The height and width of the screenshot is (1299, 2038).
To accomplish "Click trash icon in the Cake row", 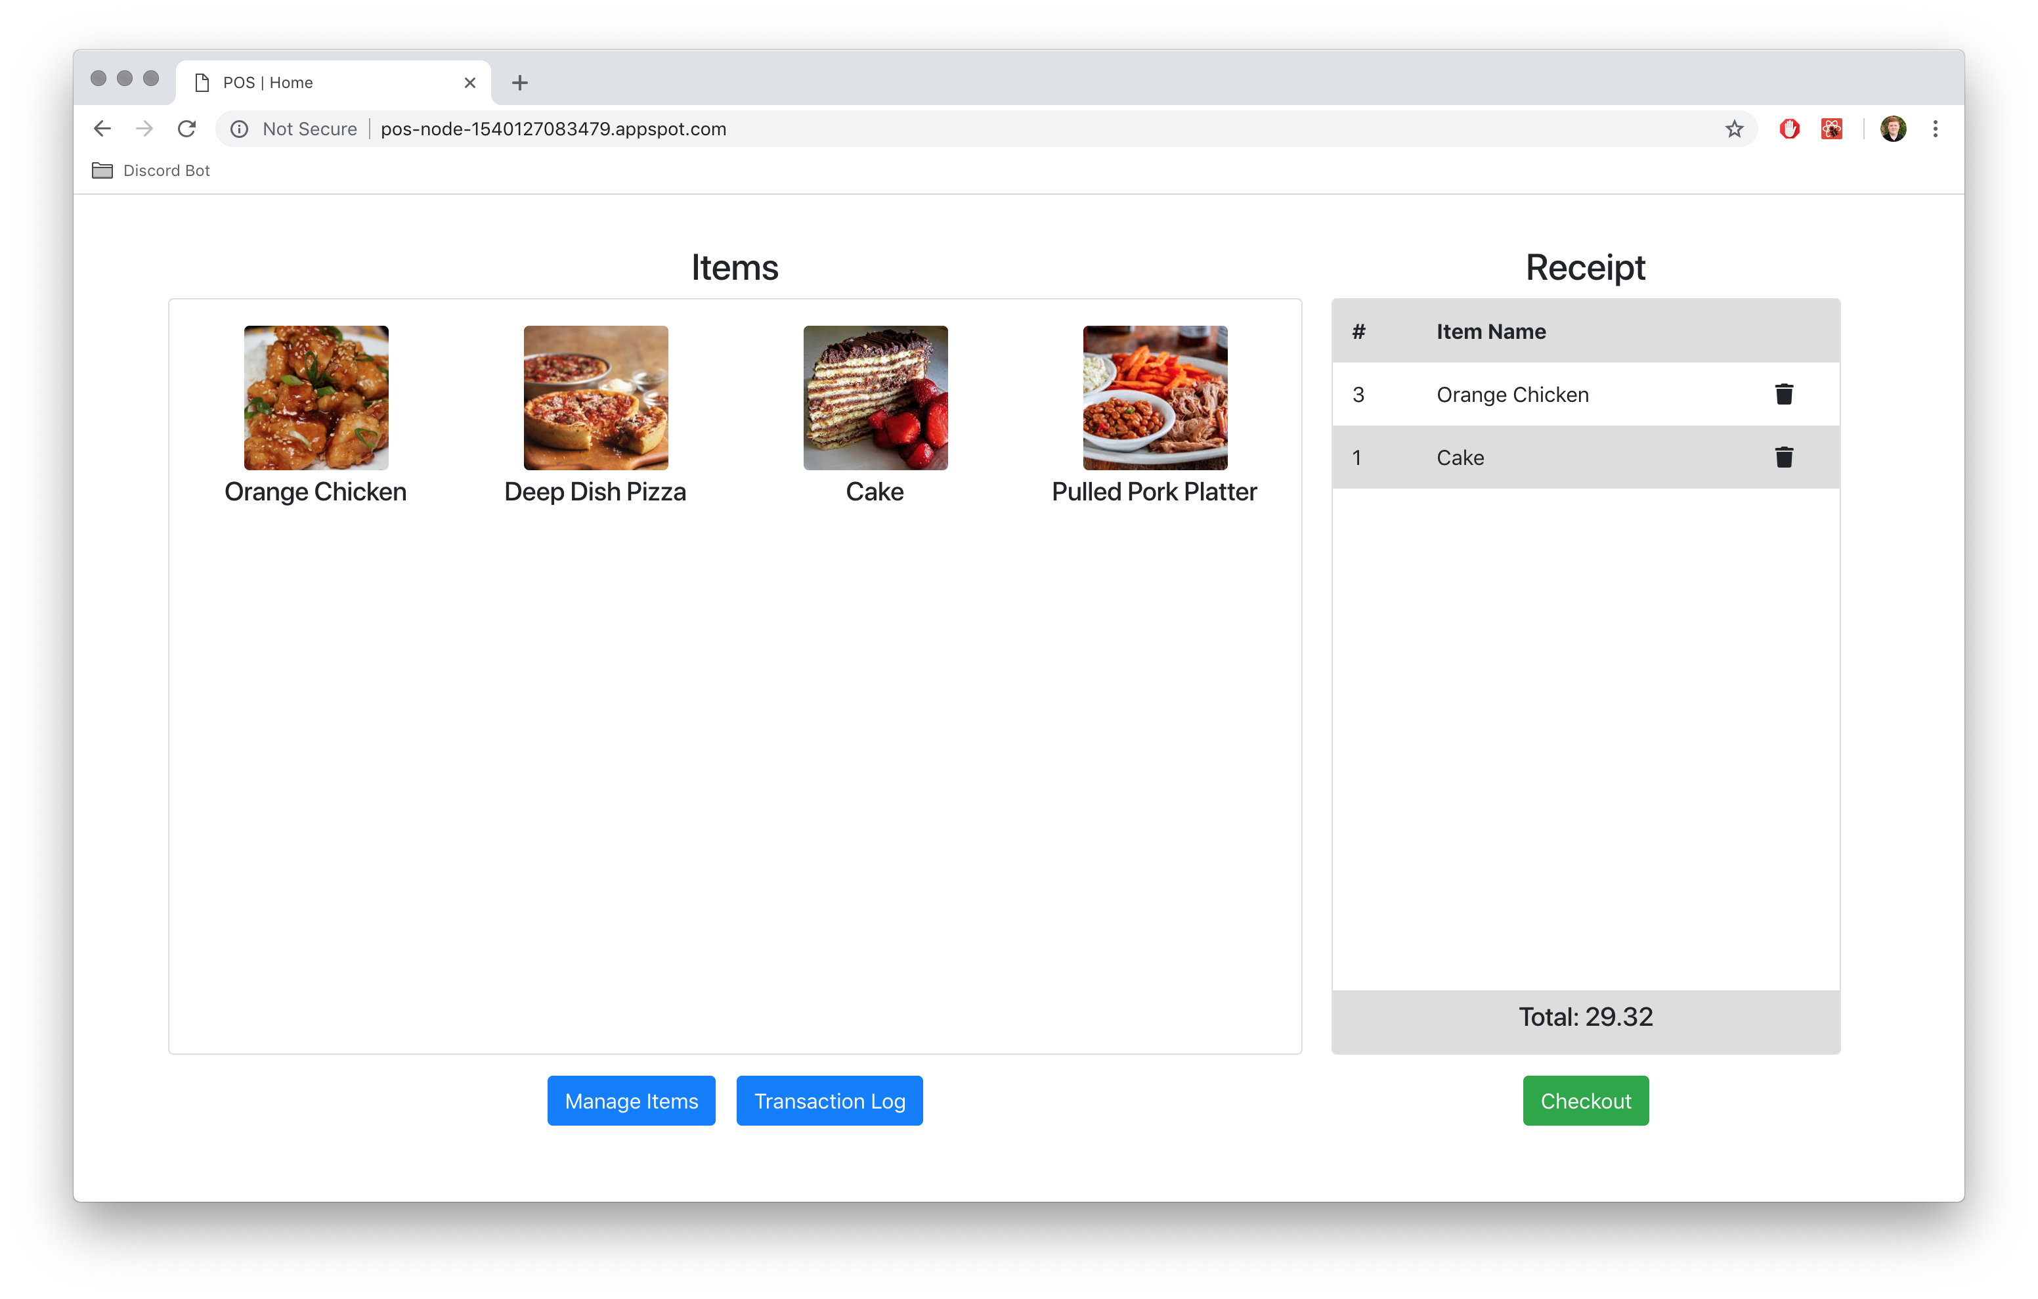I will tap(1783, 457).
